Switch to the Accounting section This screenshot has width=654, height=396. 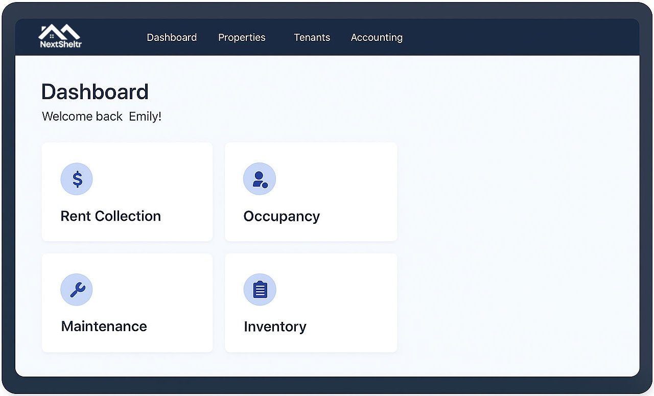click(377, 37)
